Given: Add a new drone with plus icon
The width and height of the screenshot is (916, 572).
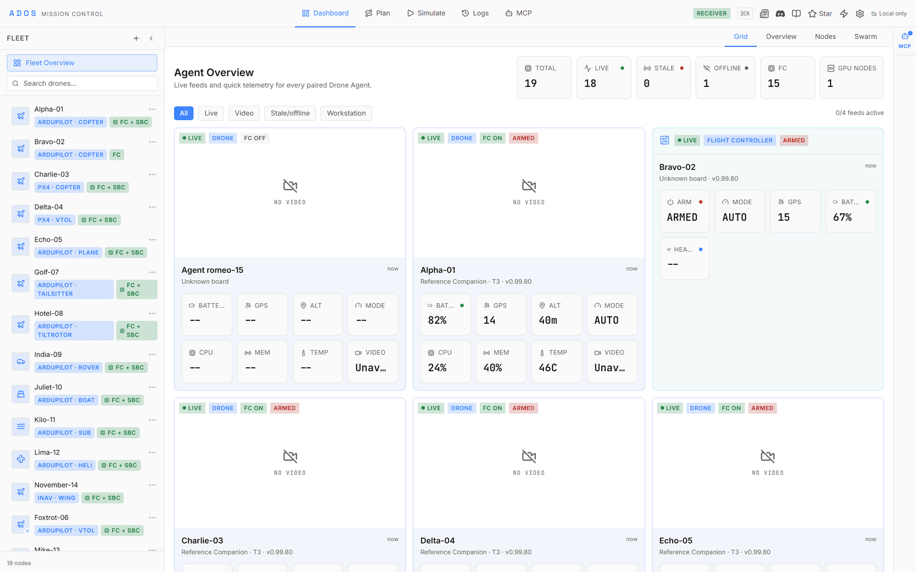Looking at the screenshot, I should pos(136,38).
